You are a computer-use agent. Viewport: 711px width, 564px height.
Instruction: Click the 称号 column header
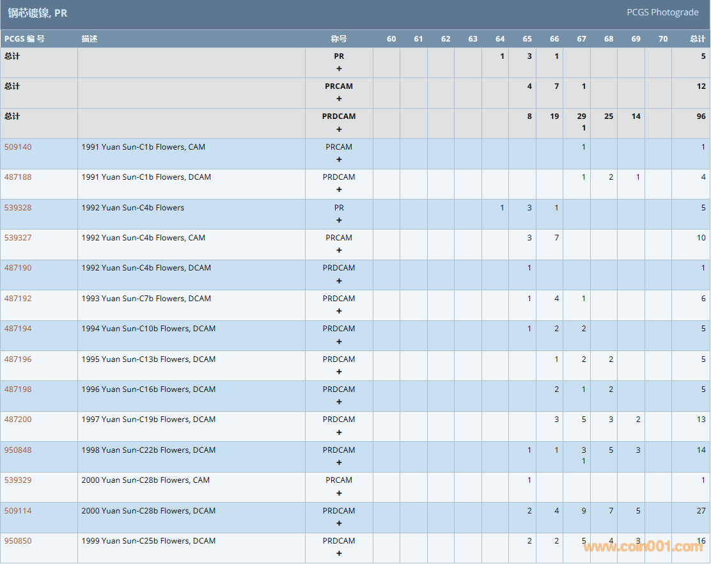(x=339, y=39)
